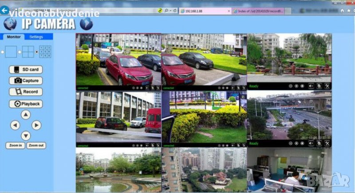Pan camera left with the left arrow
The height and width of the screenshot is (193, 355).
15,125
